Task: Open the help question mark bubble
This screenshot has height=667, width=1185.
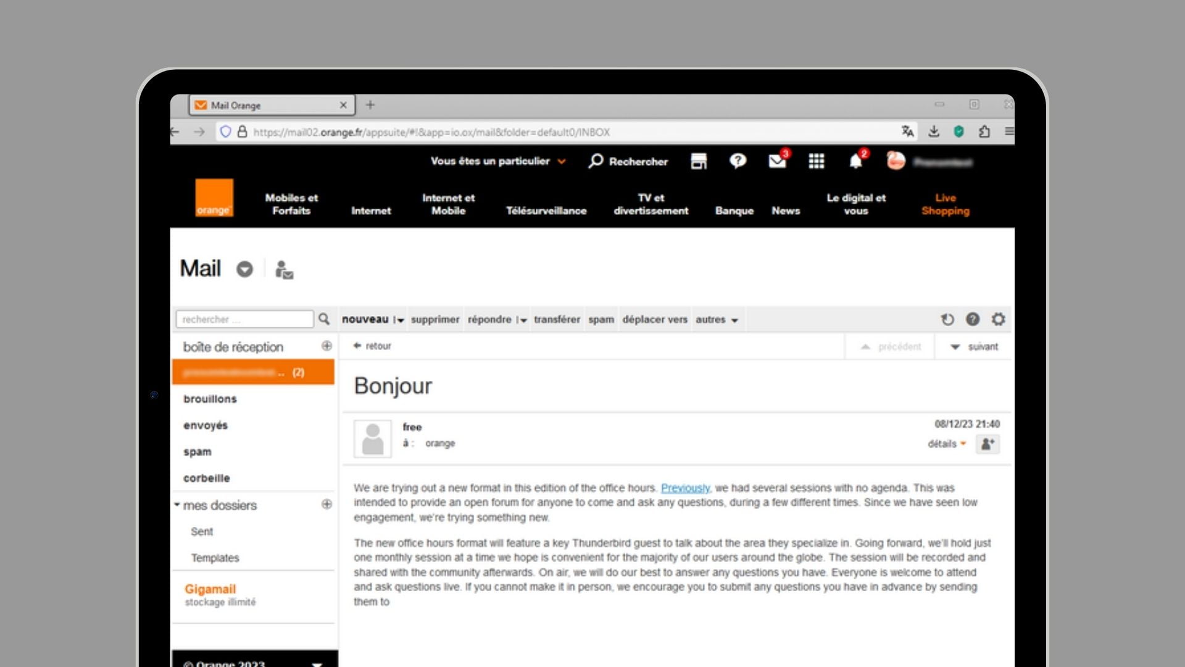Action: tap(738, 161)
